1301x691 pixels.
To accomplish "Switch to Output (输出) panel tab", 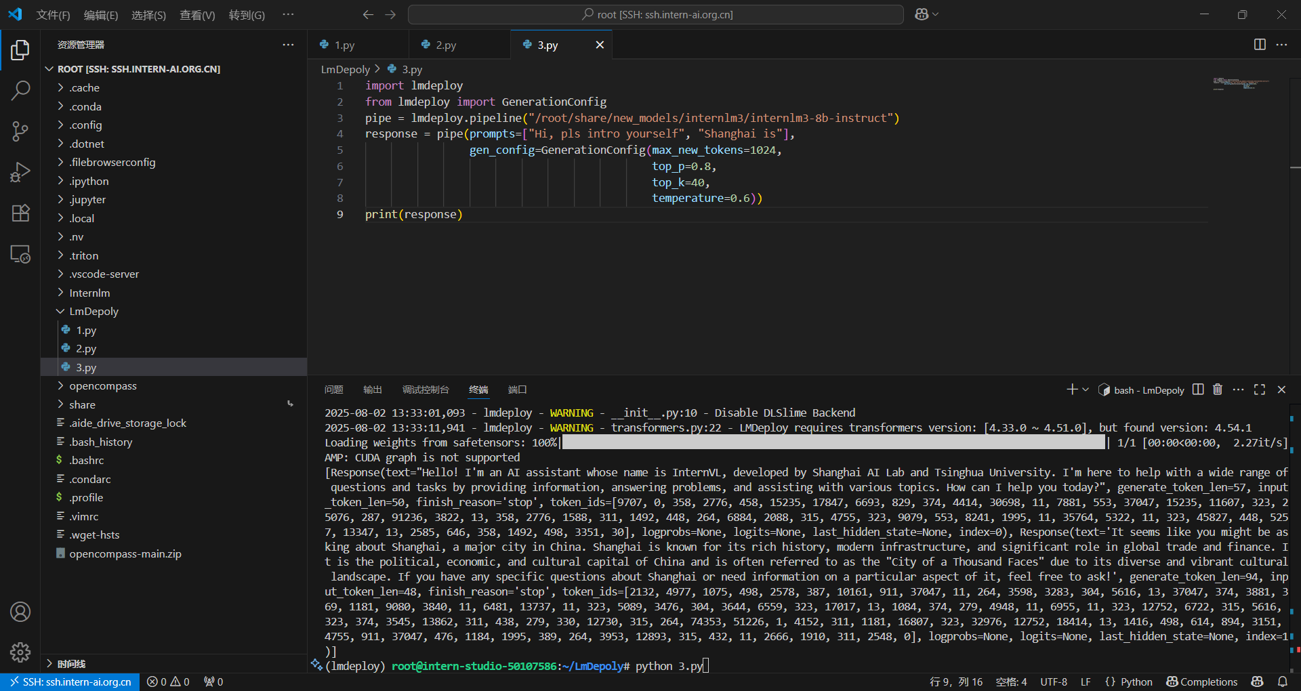I will point(373,390).
